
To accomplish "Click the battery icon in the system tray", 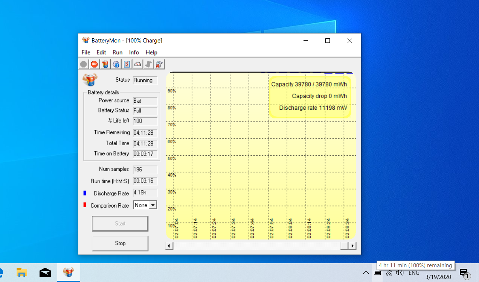I will pos(377,273).
